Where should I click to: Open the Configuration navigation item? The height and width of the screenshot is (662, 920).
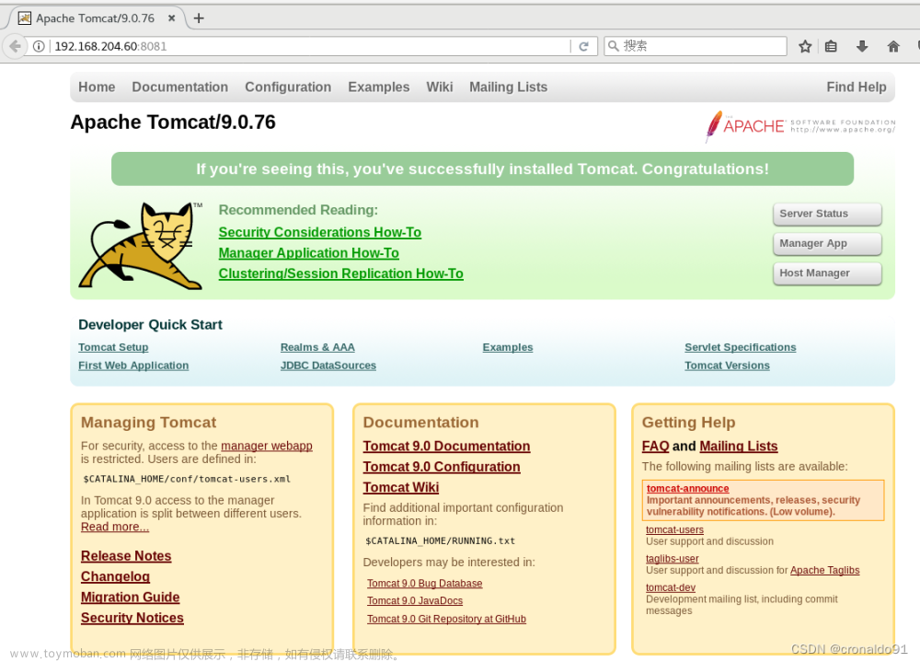(x=288, y=87)
